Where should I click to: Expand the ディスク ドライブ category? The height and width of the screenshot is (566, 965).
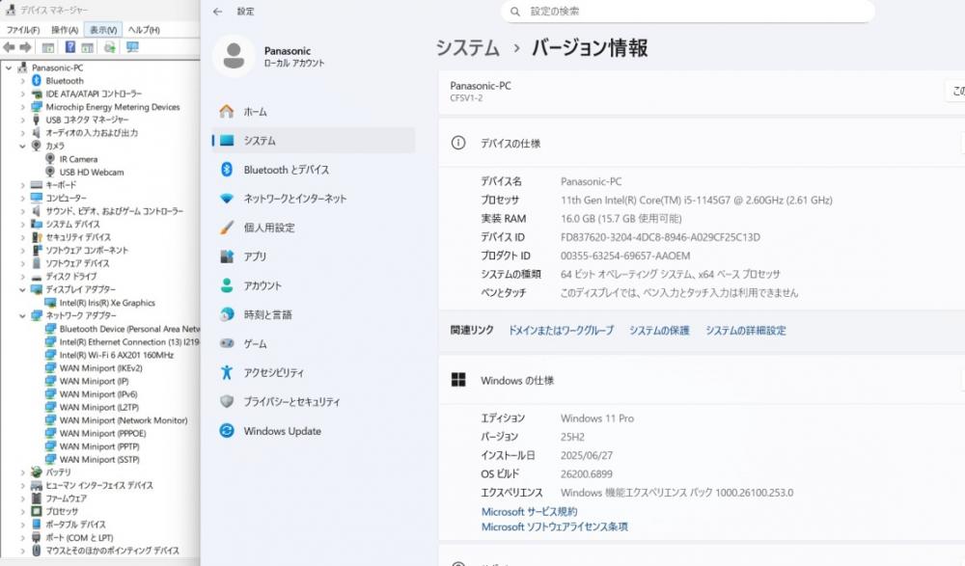(23, 276)
